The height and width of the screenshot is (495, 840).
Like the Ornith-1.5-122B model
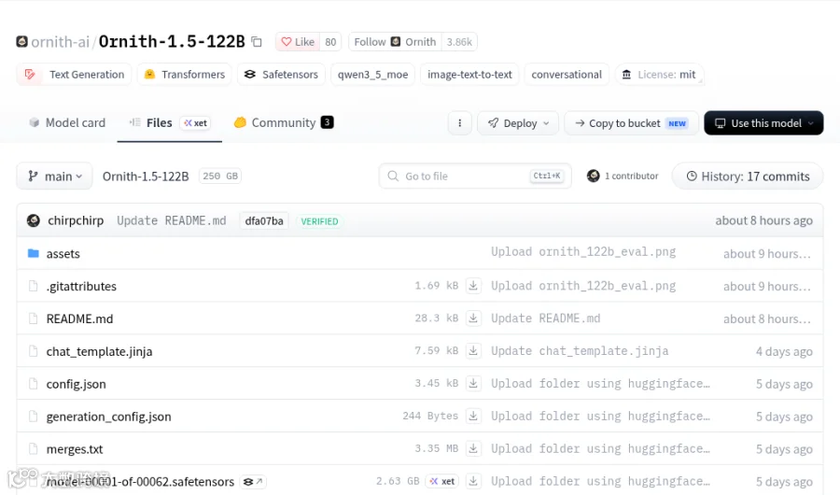tap(298, 42)
